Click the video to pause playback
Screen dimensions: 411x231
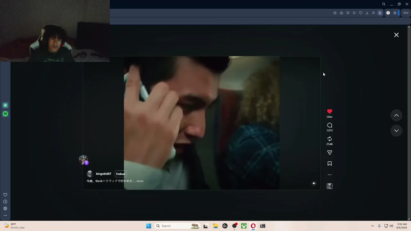(202, 123)
